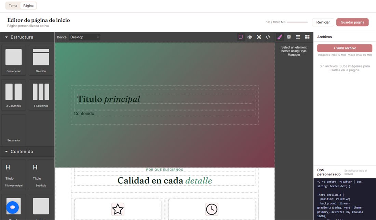Switch to the Página tab
376x220 pixels.
coord(28,5)
